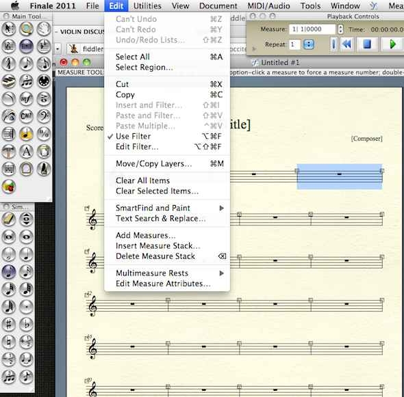Click the Rewind double-arrow button

pos(346,44)
